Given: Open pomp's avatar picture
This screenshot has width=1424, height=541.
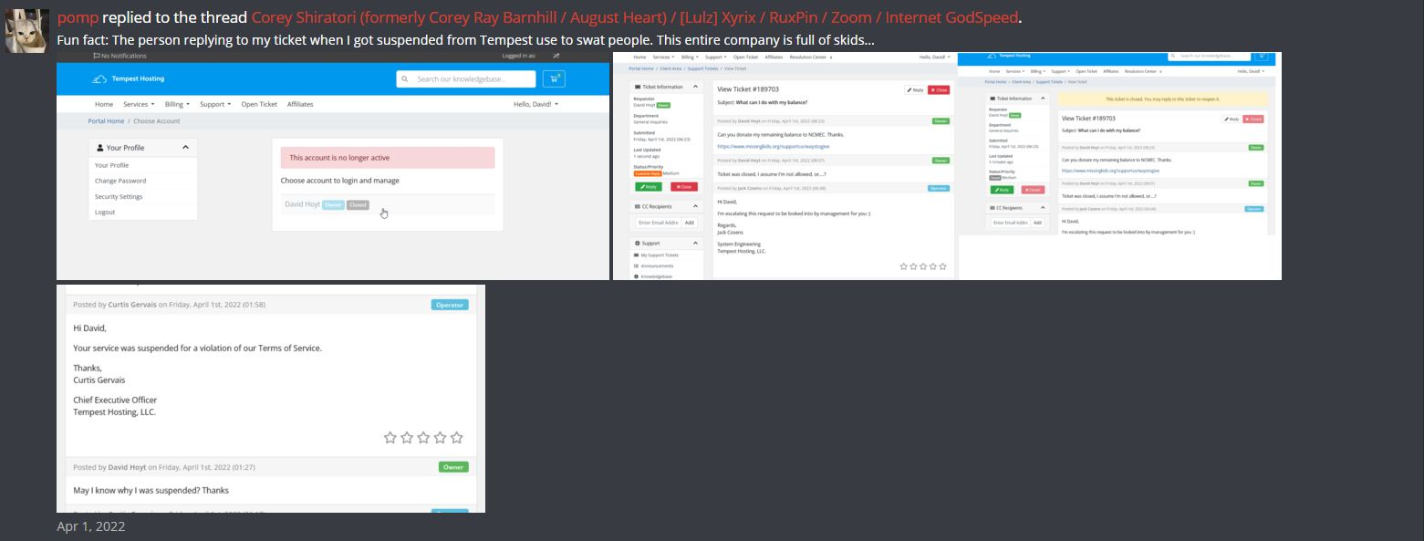Looking at the screenshot, I should coord(27,31).
